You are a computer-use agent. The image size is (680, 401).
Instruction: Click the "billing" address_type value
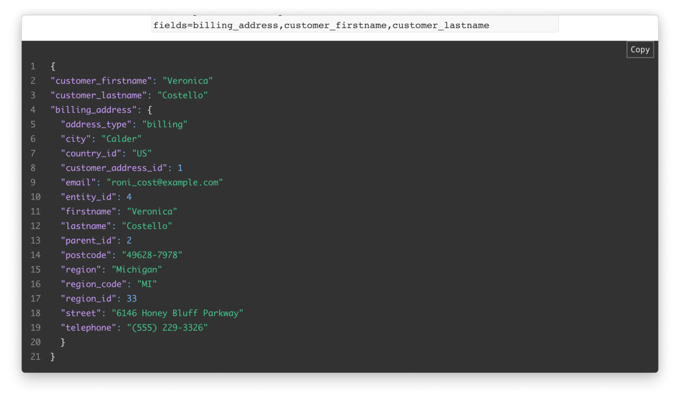(x=165, y=125)
